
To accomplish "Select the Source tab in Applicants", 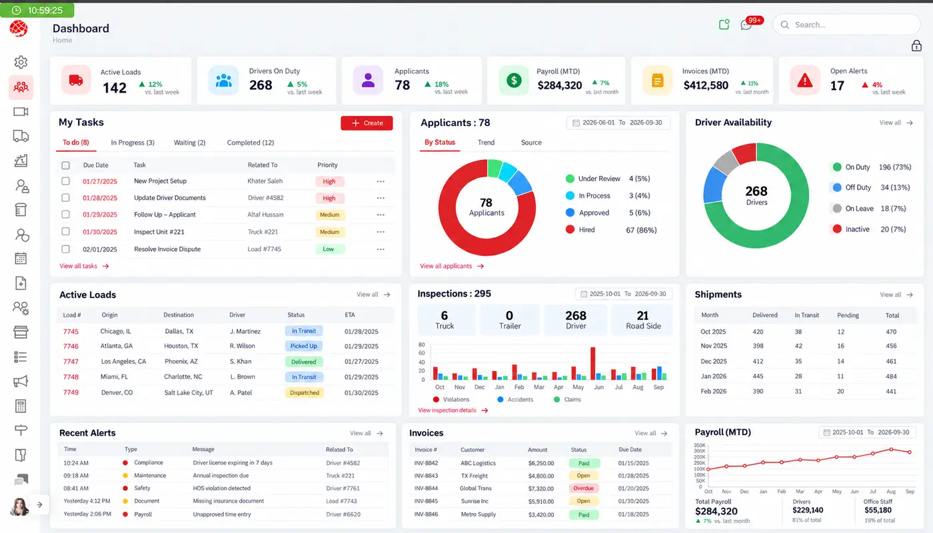I will click(531, 143).
